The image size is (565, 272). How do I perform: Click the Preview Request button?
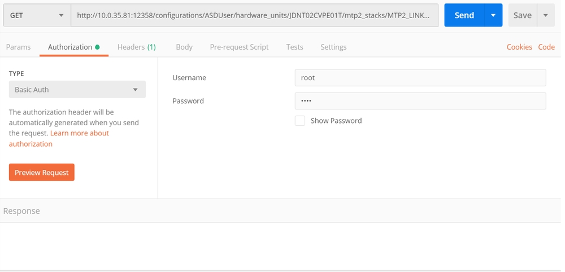click(42, 173)
